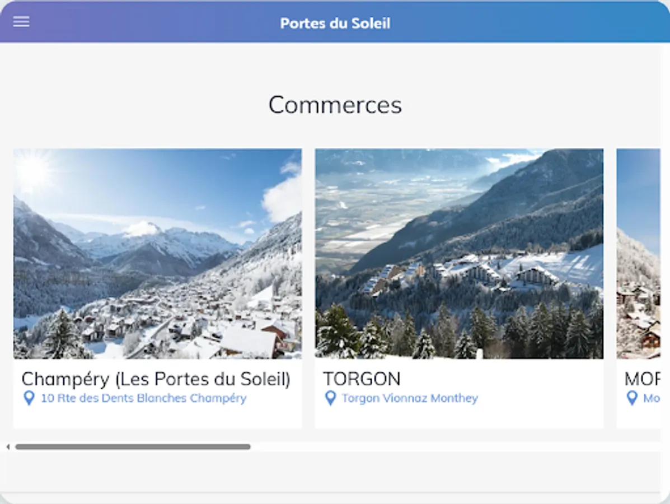Click the location pin on the partially visible card

[632, 398]
